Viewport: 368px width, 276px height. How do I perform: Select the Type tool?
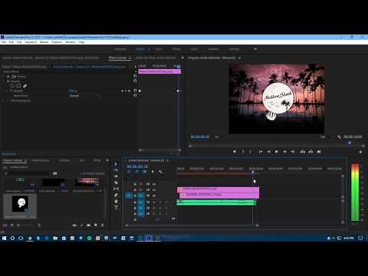point(116,208)
